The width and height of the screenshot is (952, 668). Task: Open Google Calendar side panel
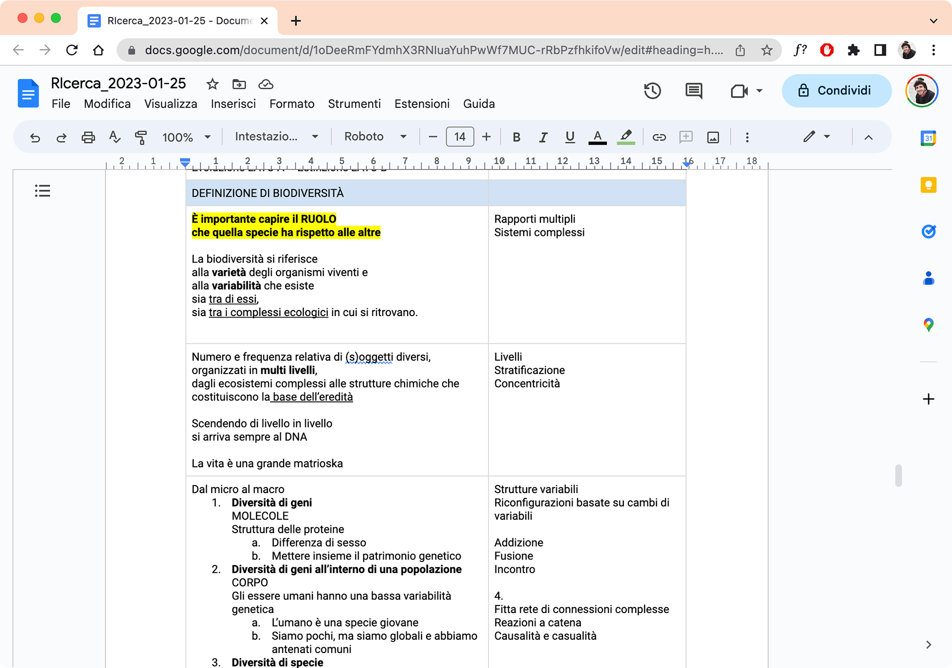click(928, 138)
